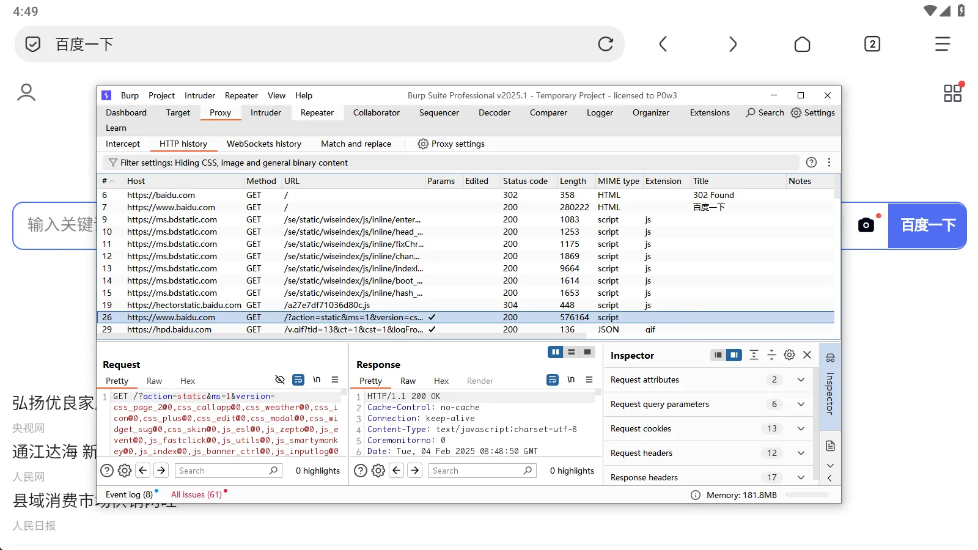978x550 pixels.
Task: Reload page in the browser
Action: (605, 44)
